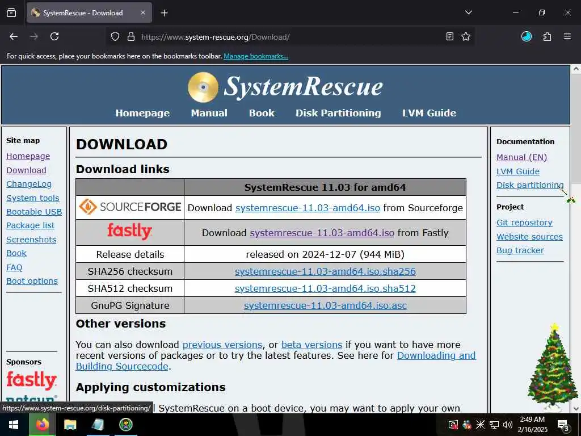581x436 pixels.
Task: Click the page vertical scrollbar thumb
Action: [x=576, y=128]
